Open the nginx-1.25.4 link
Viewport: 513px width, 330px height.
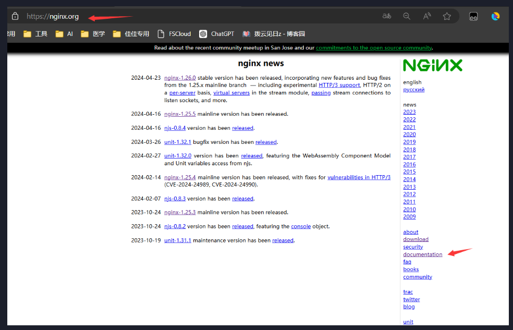point(180,177)
